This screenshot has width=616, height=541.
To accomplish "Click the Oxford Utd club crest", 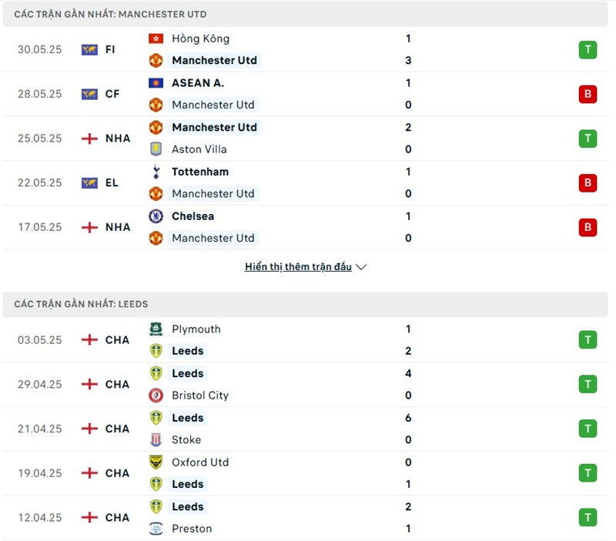I will [156, 463].
